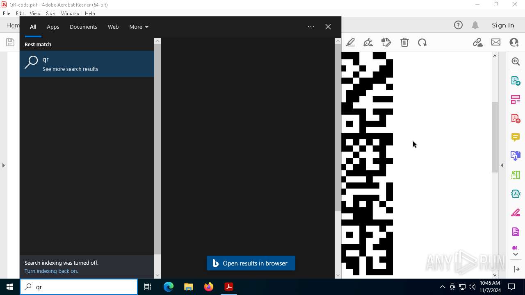This screenshot has width=525, height=295.
Task: Open the search and zoom tool in right pane
Action: coord(516,61)
